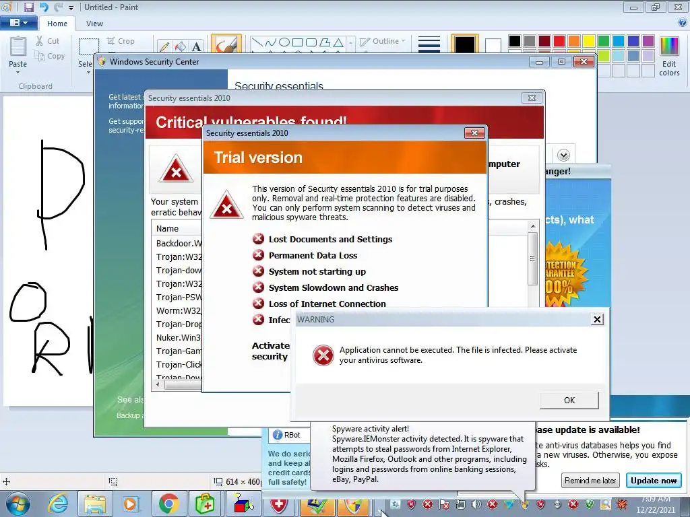The width and height of the screenshot is (690, 517).
Task: Choose the Select tool rectangle in Paint
Action: 88,46
